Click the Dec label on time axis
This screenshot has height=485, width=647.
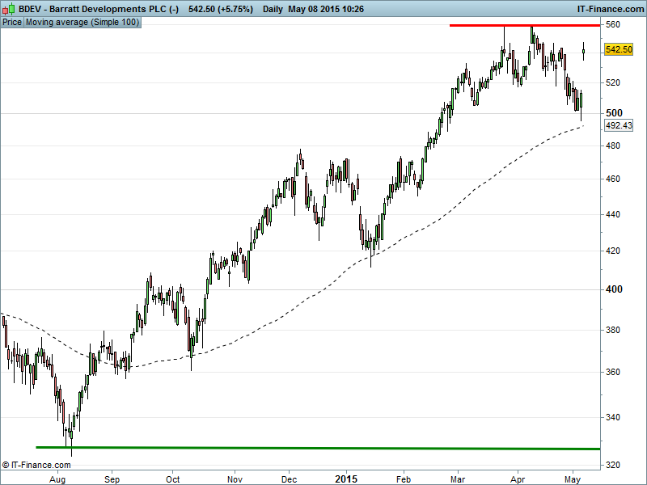(x=288, y=479)
